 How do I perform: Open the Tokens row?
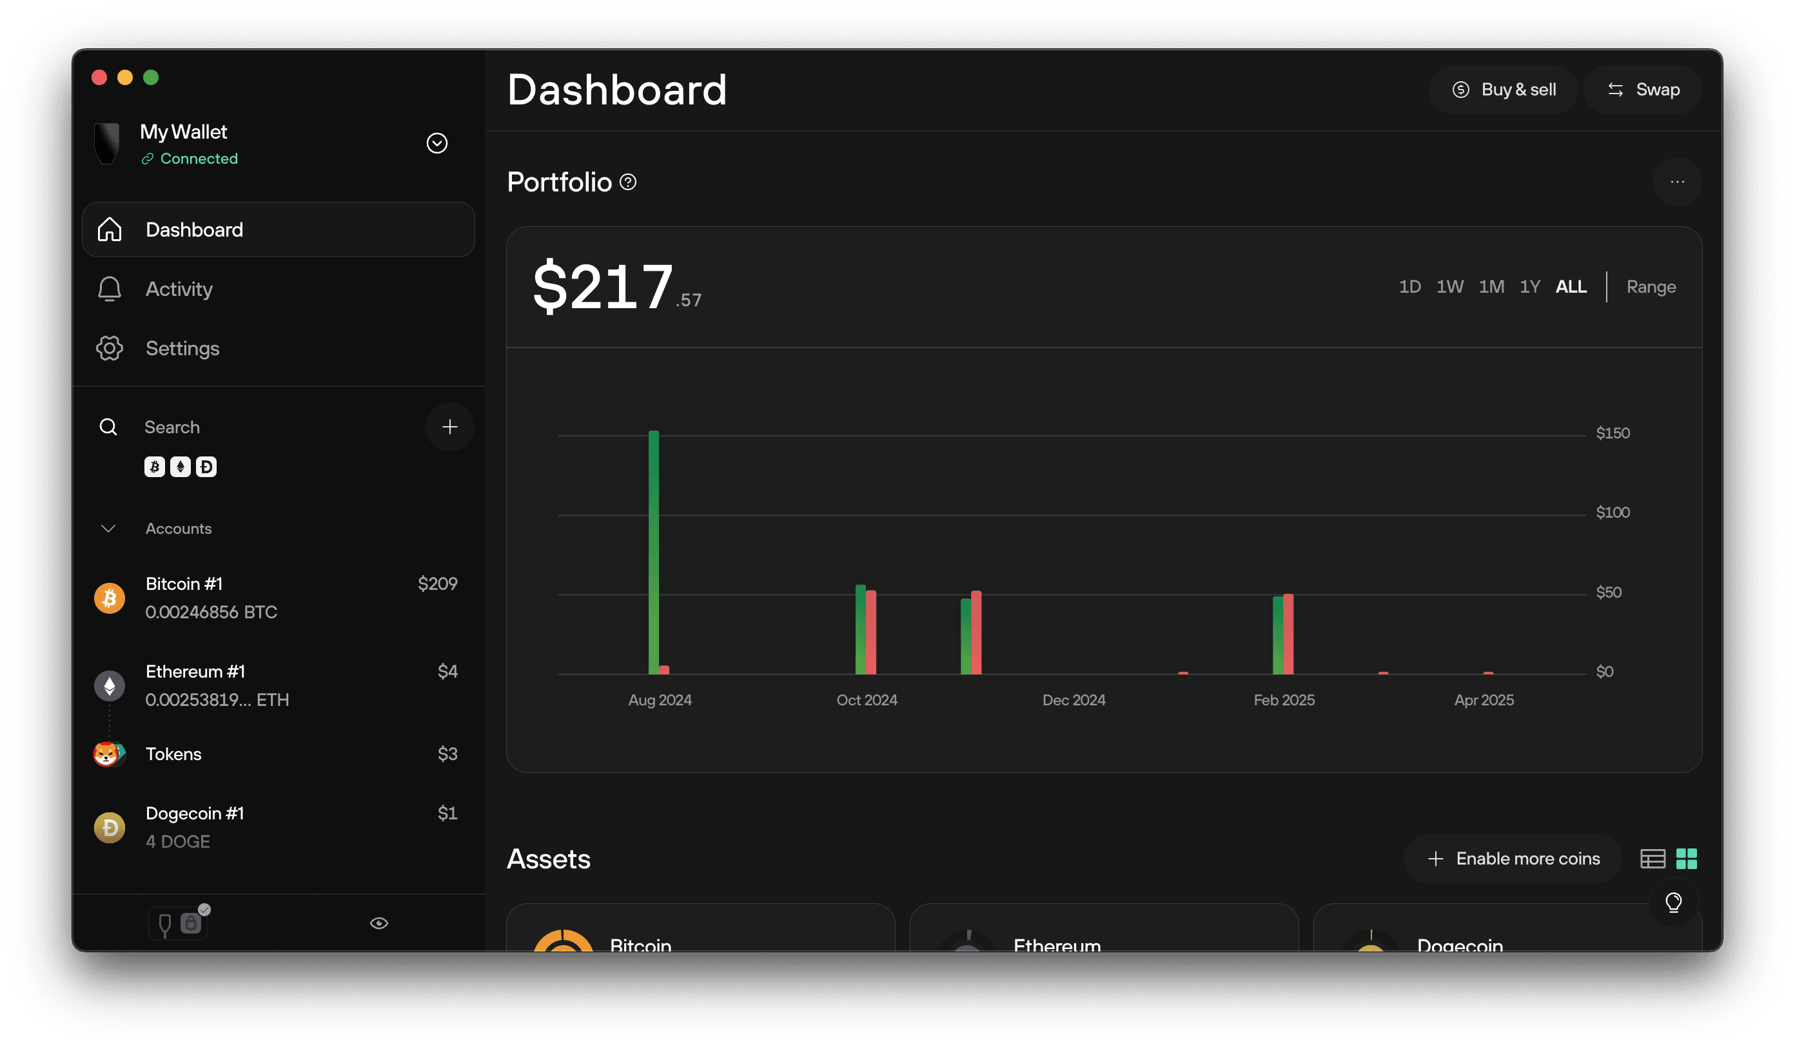[x=279, y=754]
